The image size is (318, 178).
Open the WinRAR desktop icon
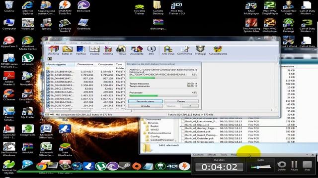pyautogui.click(x=28, y=148)
